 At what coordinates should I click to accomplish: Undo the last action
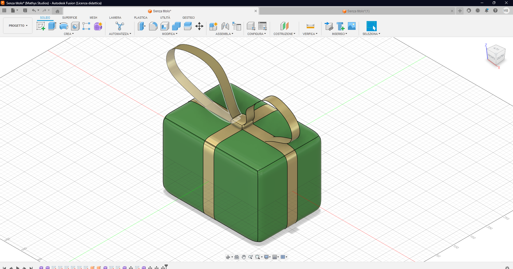click(x=34, y=10)
